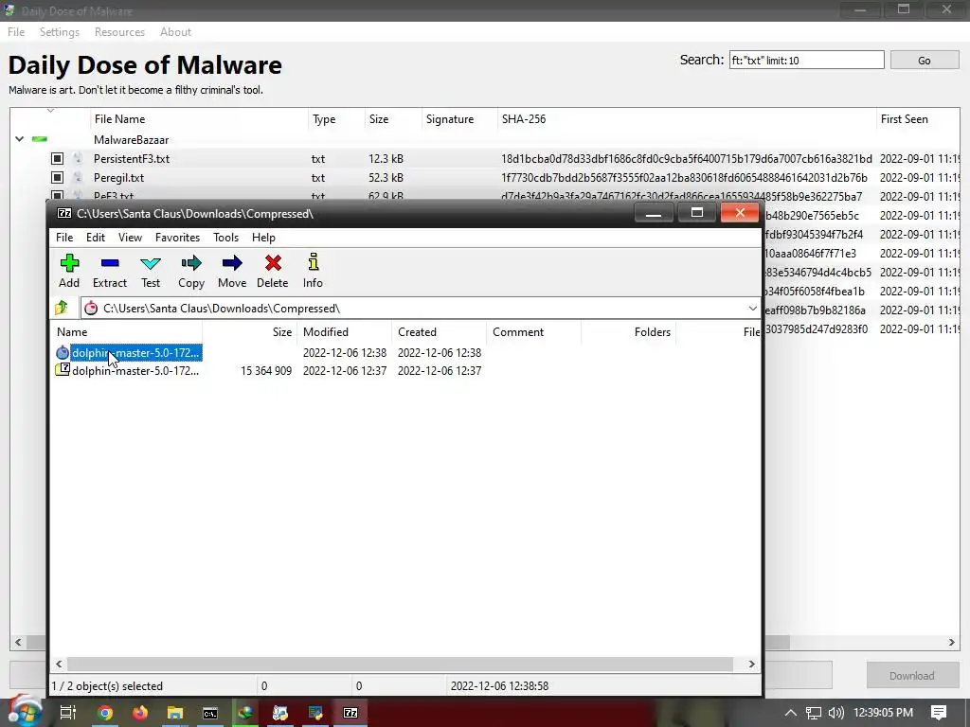The height and width of the screenshot is (727, 970).
Task: Click the Folders column header
Action: coord(629,332)
